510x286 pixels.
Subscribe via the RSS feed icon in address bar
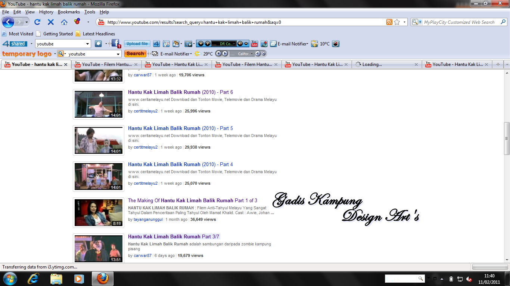389,22
